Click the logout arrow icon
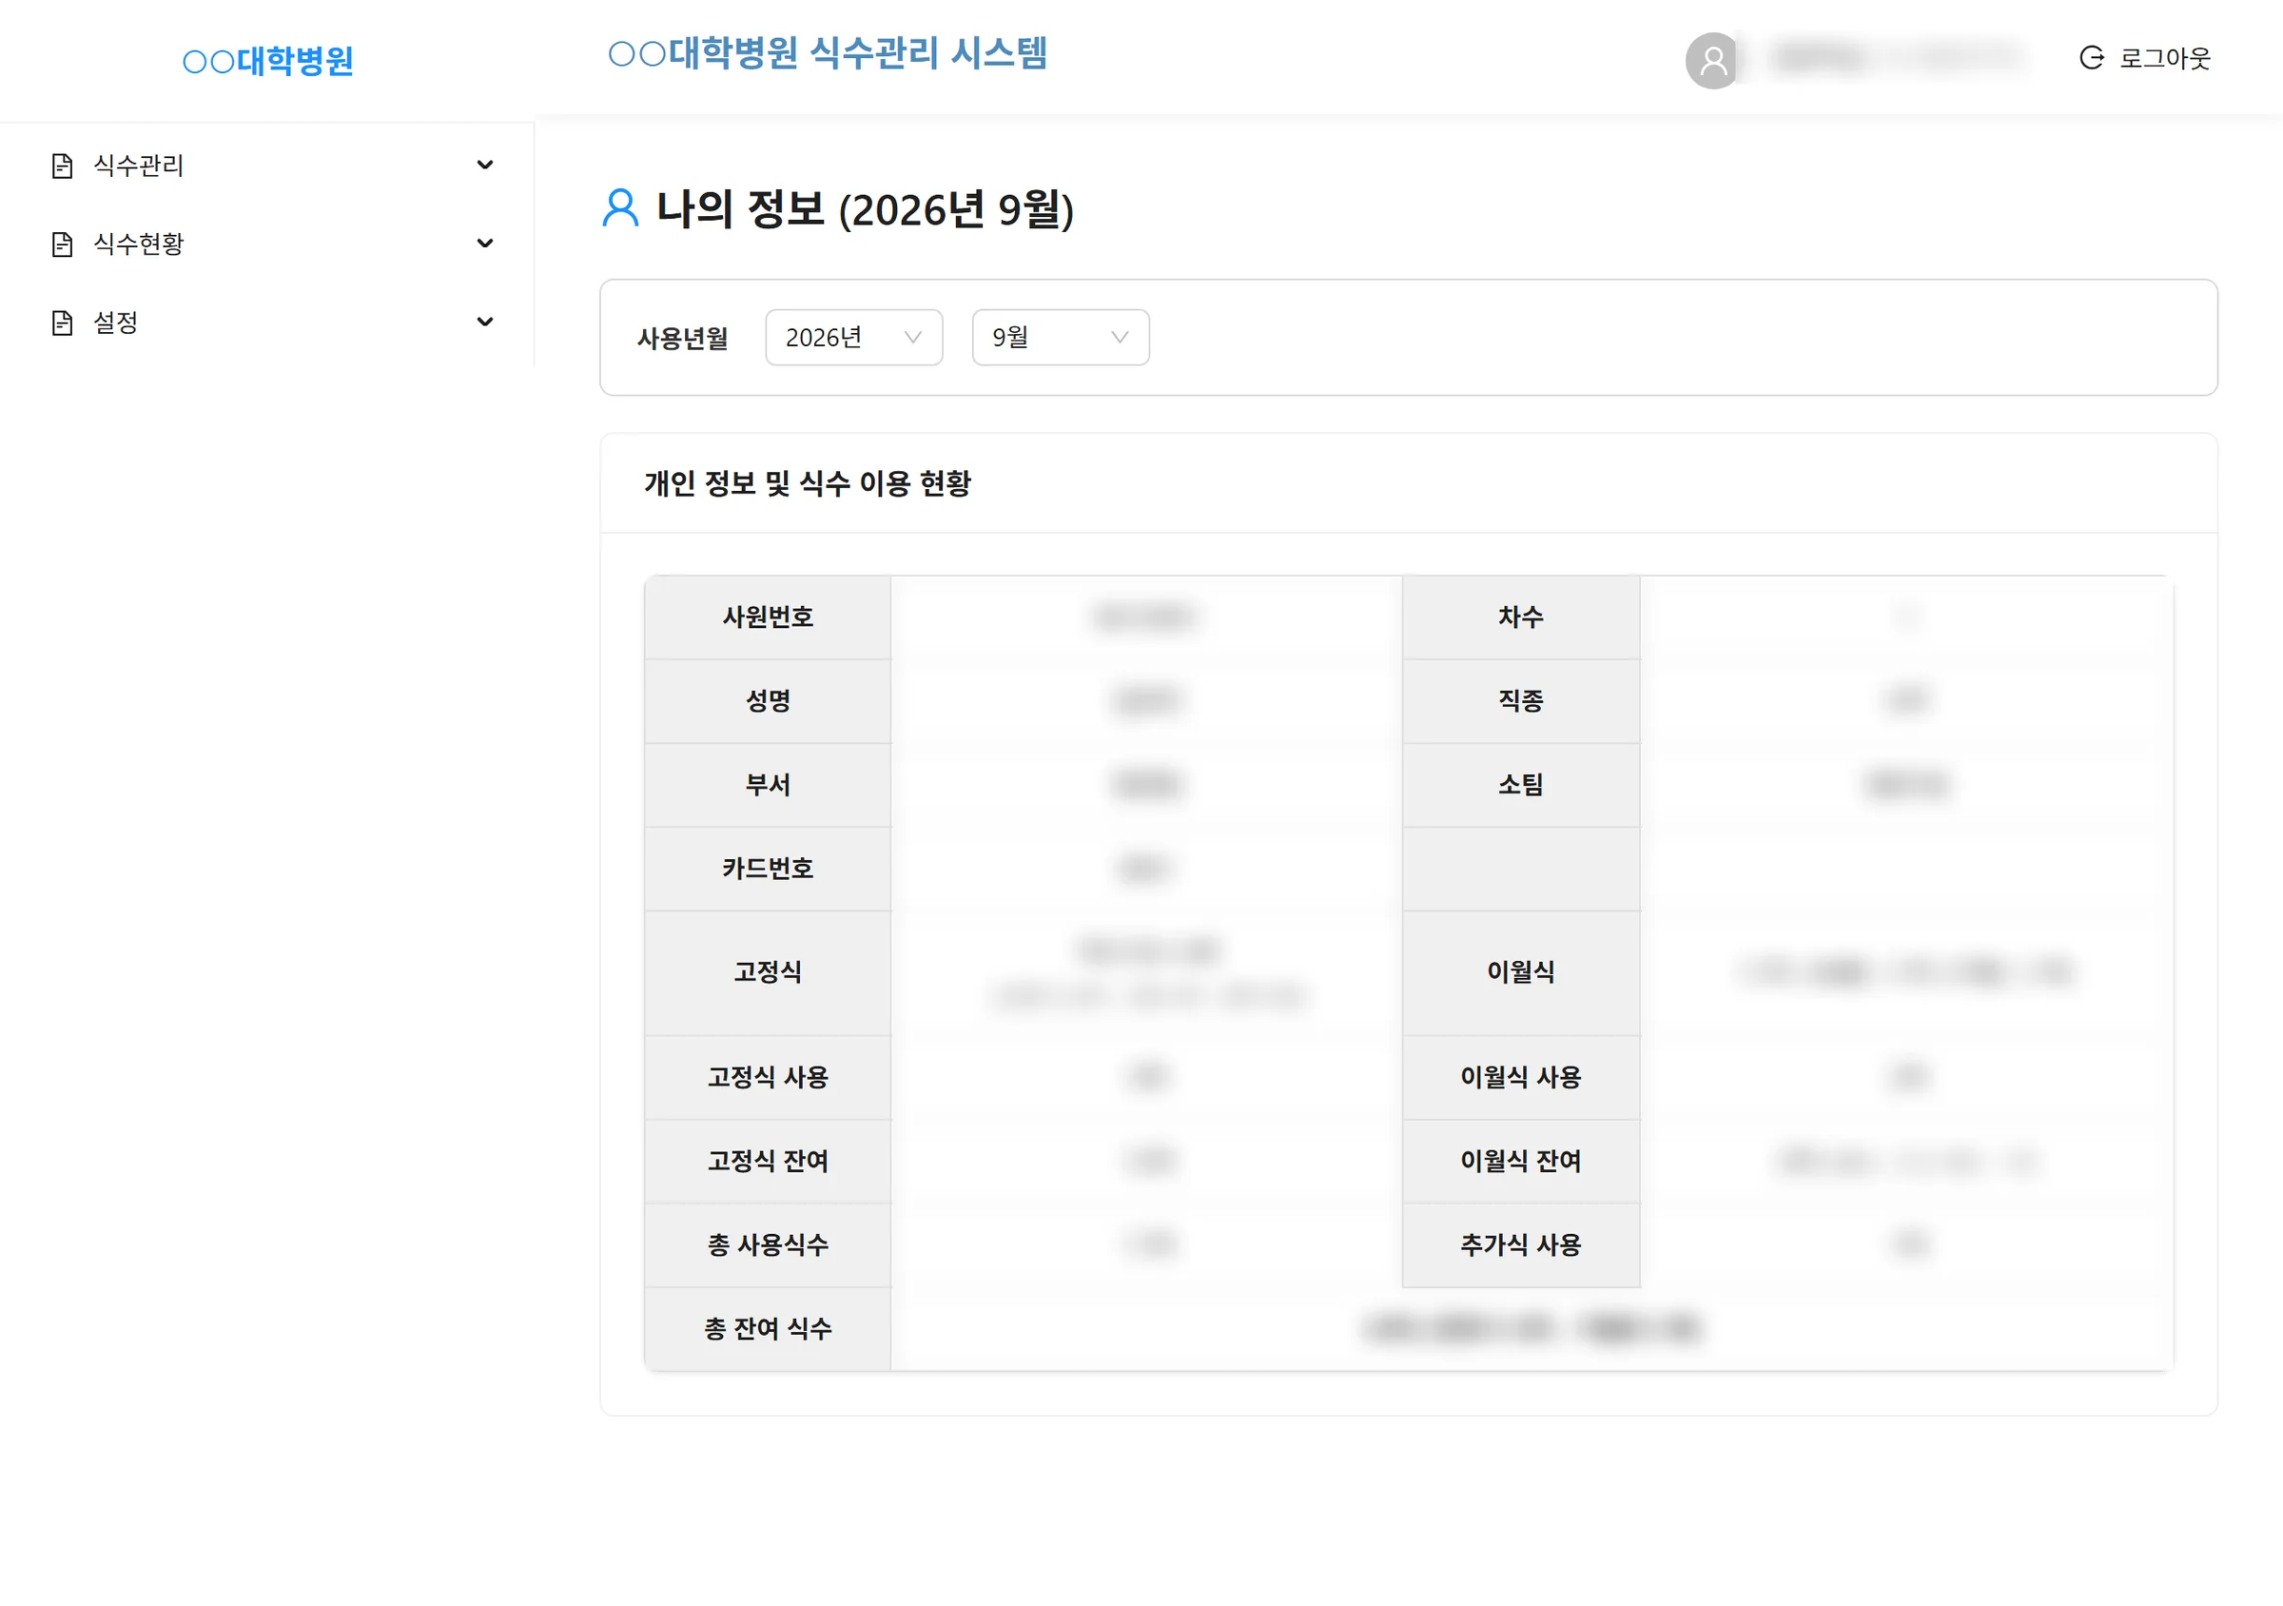This screenshot has width=2283, height=1606. click(x=2091, y=58)
